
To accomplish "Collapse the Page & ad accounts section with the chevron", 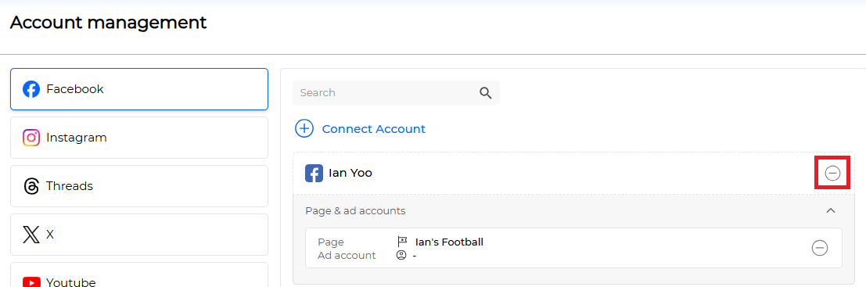I will (831, 210).
